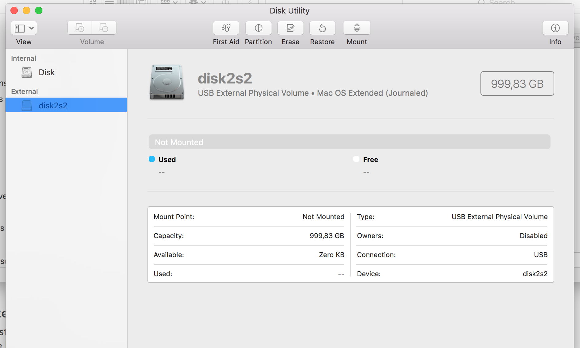Image resolution: width=580 pixels, height=348 pixels.
Task: Click the 999,83 GB capacity box
Action: click(x=517, y=83)
